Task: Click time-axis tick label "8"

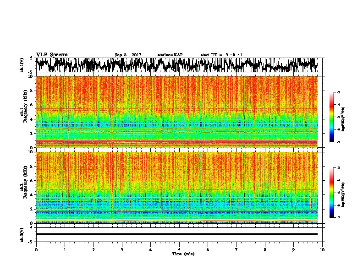Action: tap(265, 250)
